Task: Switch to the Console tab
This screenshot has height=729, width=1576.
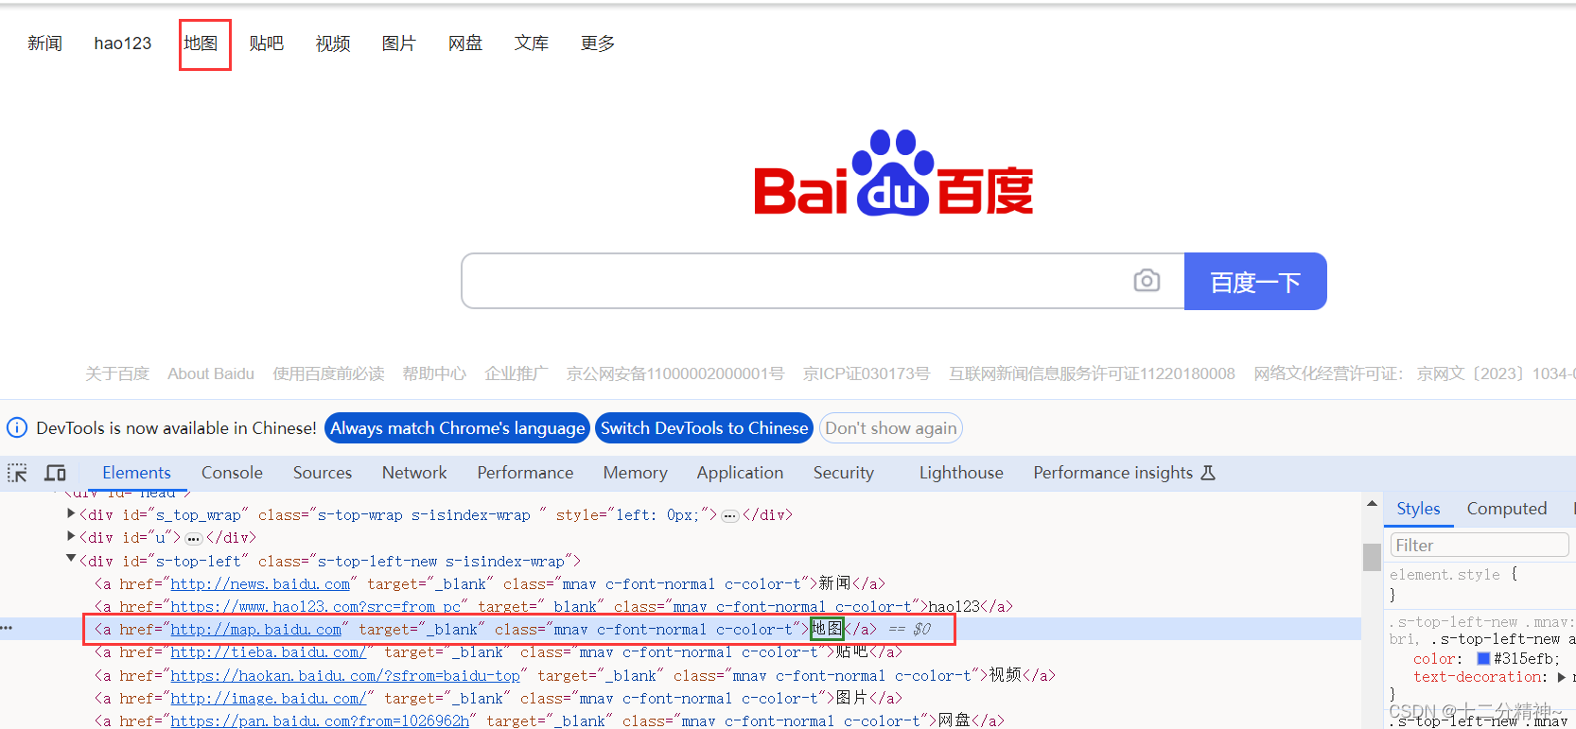Action: pos(232,473)
